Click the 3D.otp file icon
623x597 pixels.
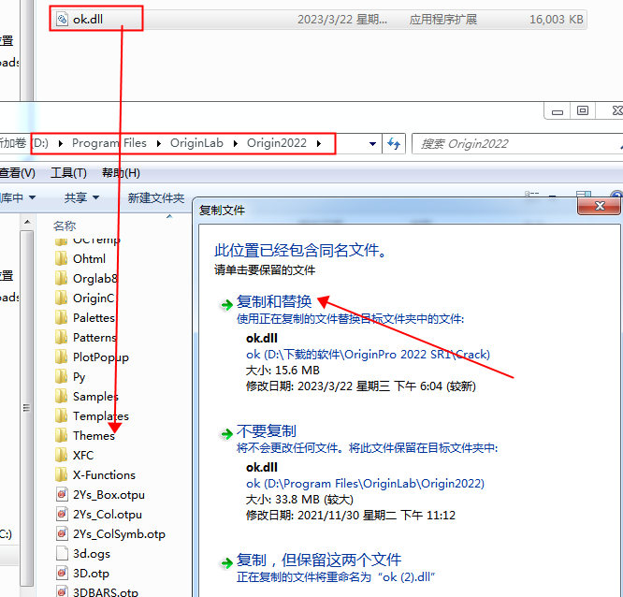[62, 574]
